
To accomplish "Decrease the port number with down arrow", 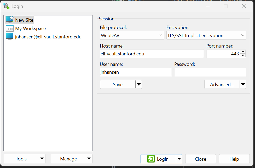I will click(x=243, y=55).
